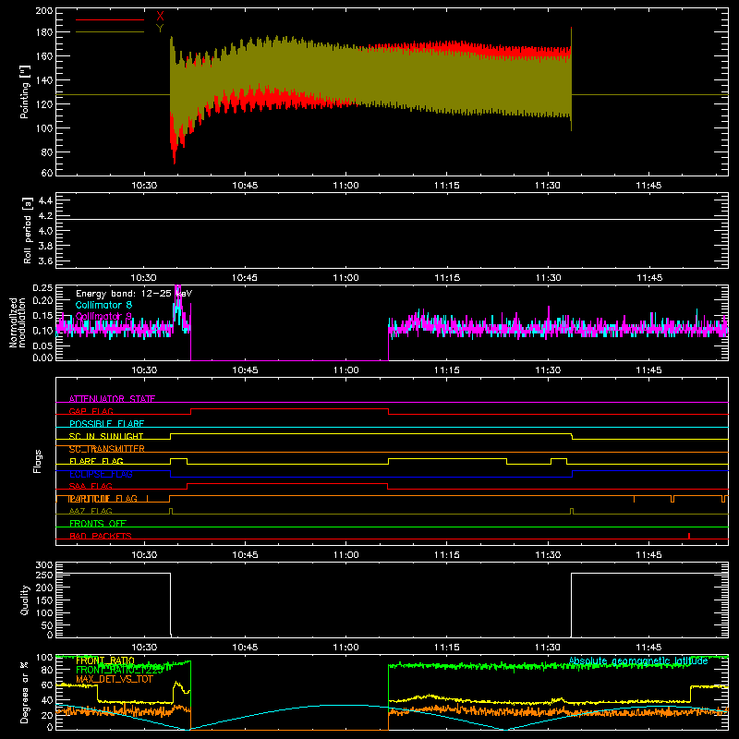The image size is (739, 739).
Task: Select the BAD_PACKETS flag label
Action: 101,536
